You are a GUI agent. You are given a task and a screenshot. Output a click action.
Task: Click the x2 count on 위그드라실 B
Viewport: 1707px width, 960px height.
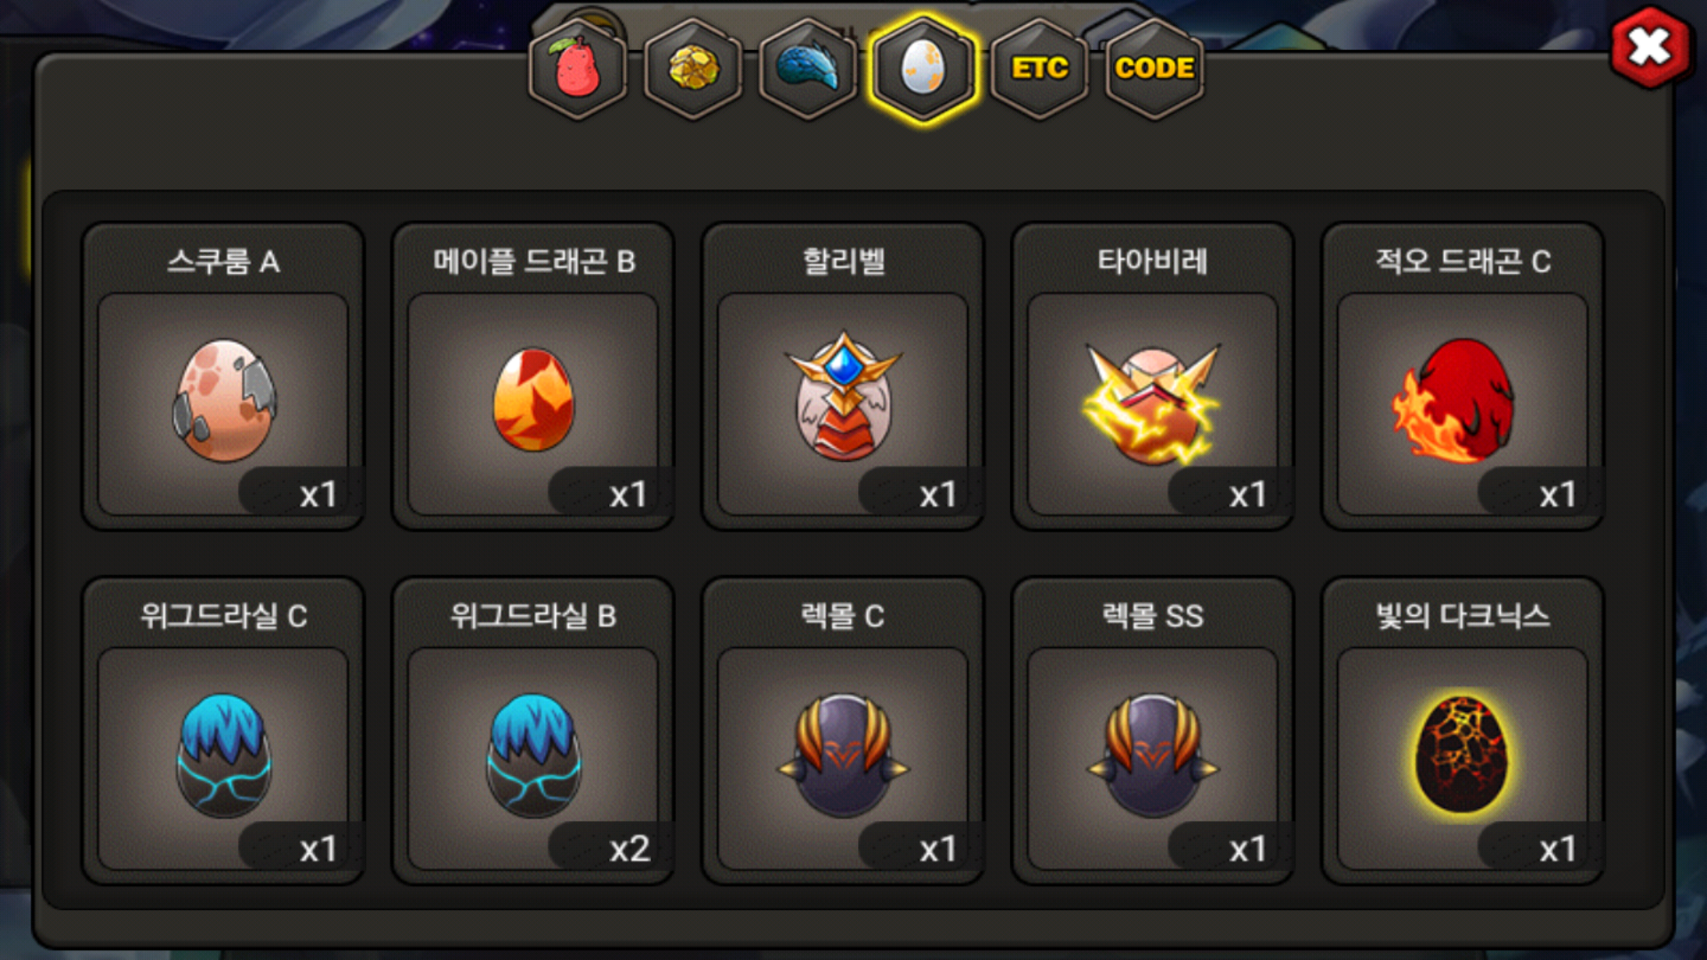[x=629, y=849]
